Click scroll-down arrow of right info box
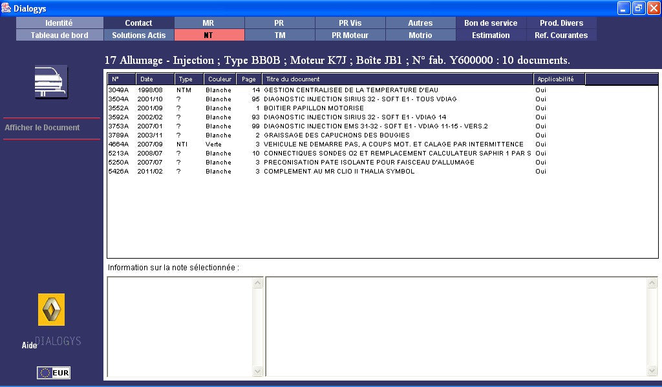 tap(652, 371)
